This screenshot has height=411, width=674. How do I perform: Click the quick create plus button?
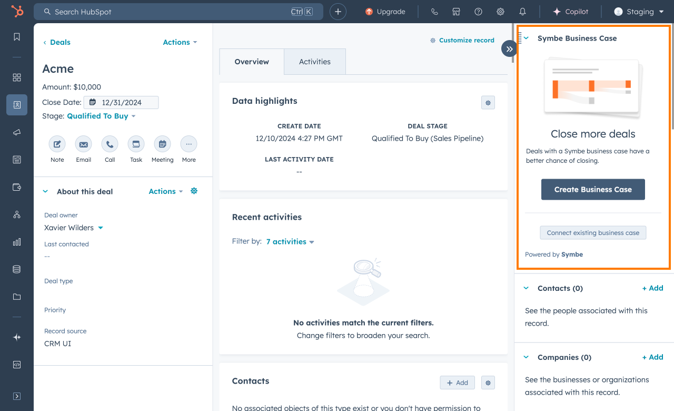338,12
